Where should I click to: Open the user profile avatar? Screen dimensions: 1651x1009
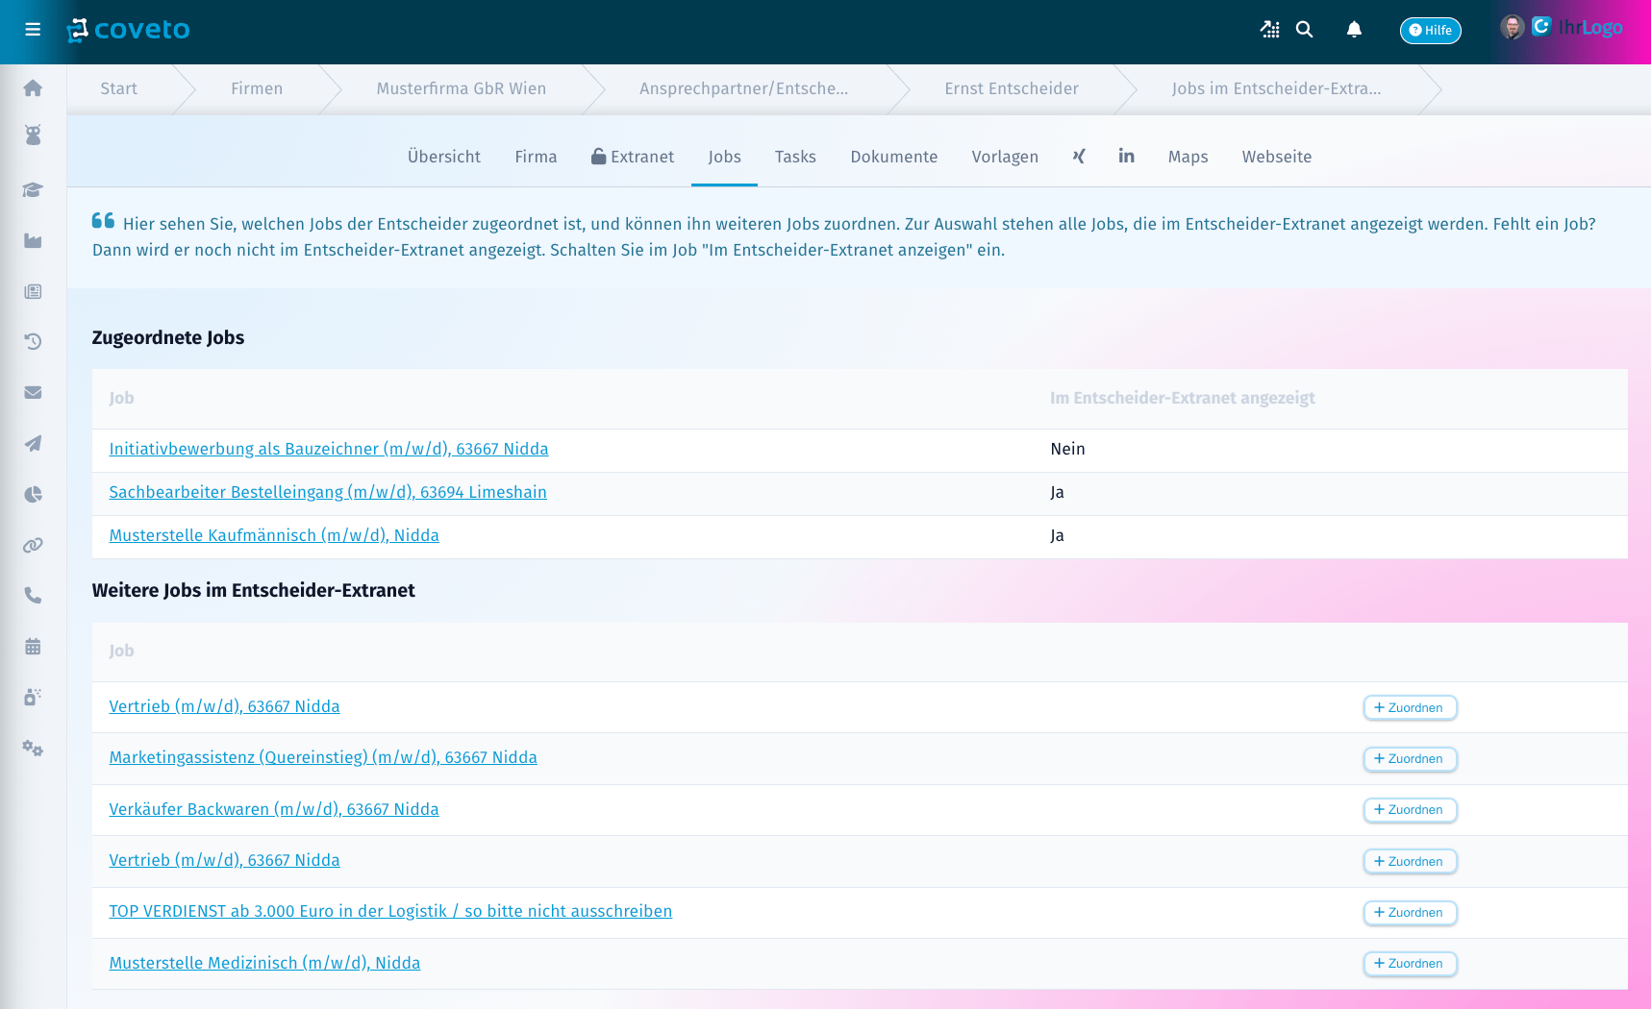(x=1513, y=27)
